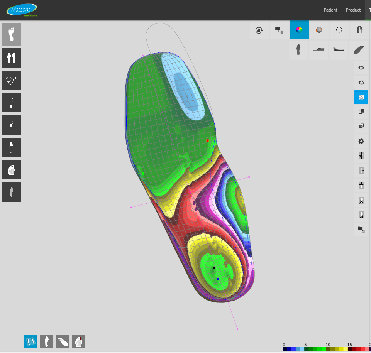Click the legend label 15
The height and width of the screenshot is (353, 371).
point(350,345)
